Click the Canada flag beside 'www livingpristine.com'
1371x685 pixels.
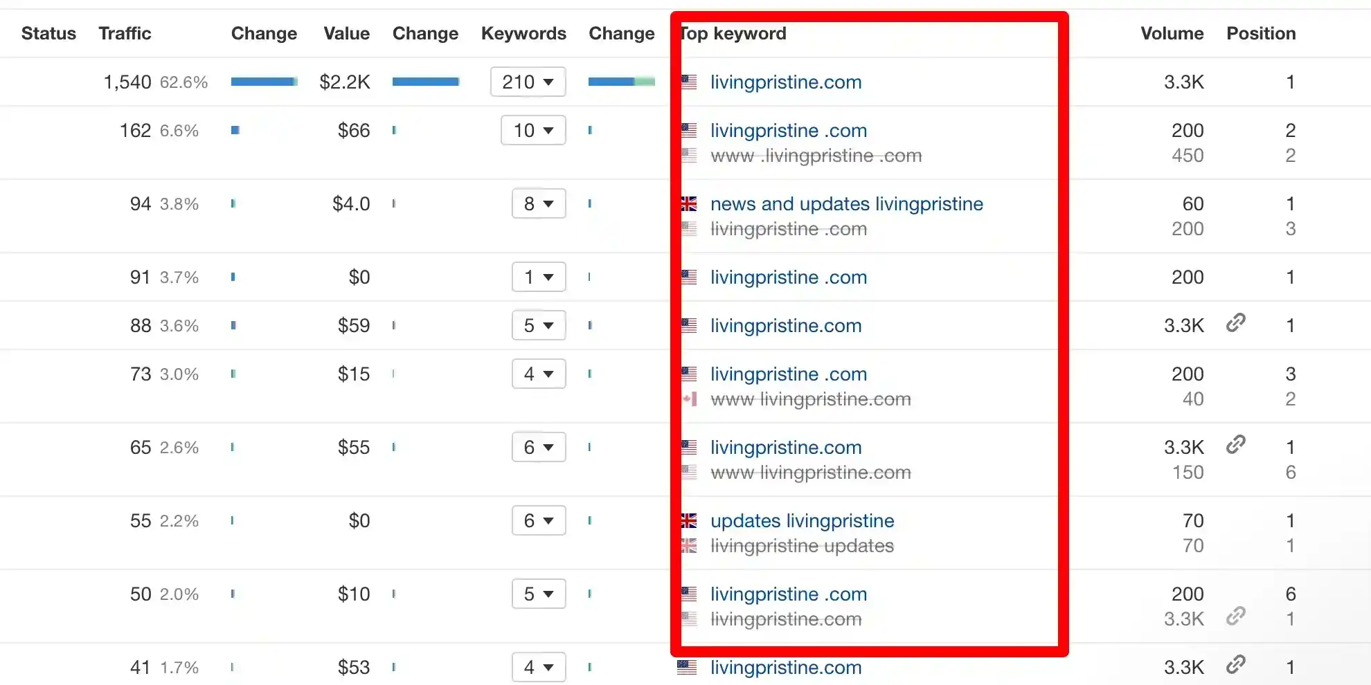[x=690, y=399]
